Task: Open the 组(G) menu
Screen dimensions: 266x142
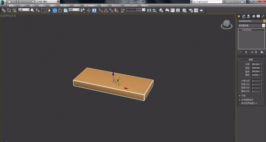Action: [32, 6]
